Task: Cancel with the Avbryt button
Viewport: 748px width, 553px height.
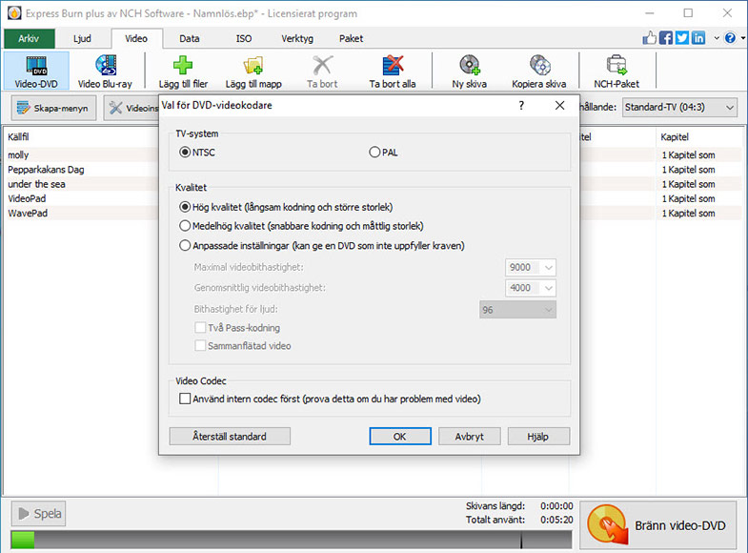Action: pyautogui.click(x=470, y=436)
